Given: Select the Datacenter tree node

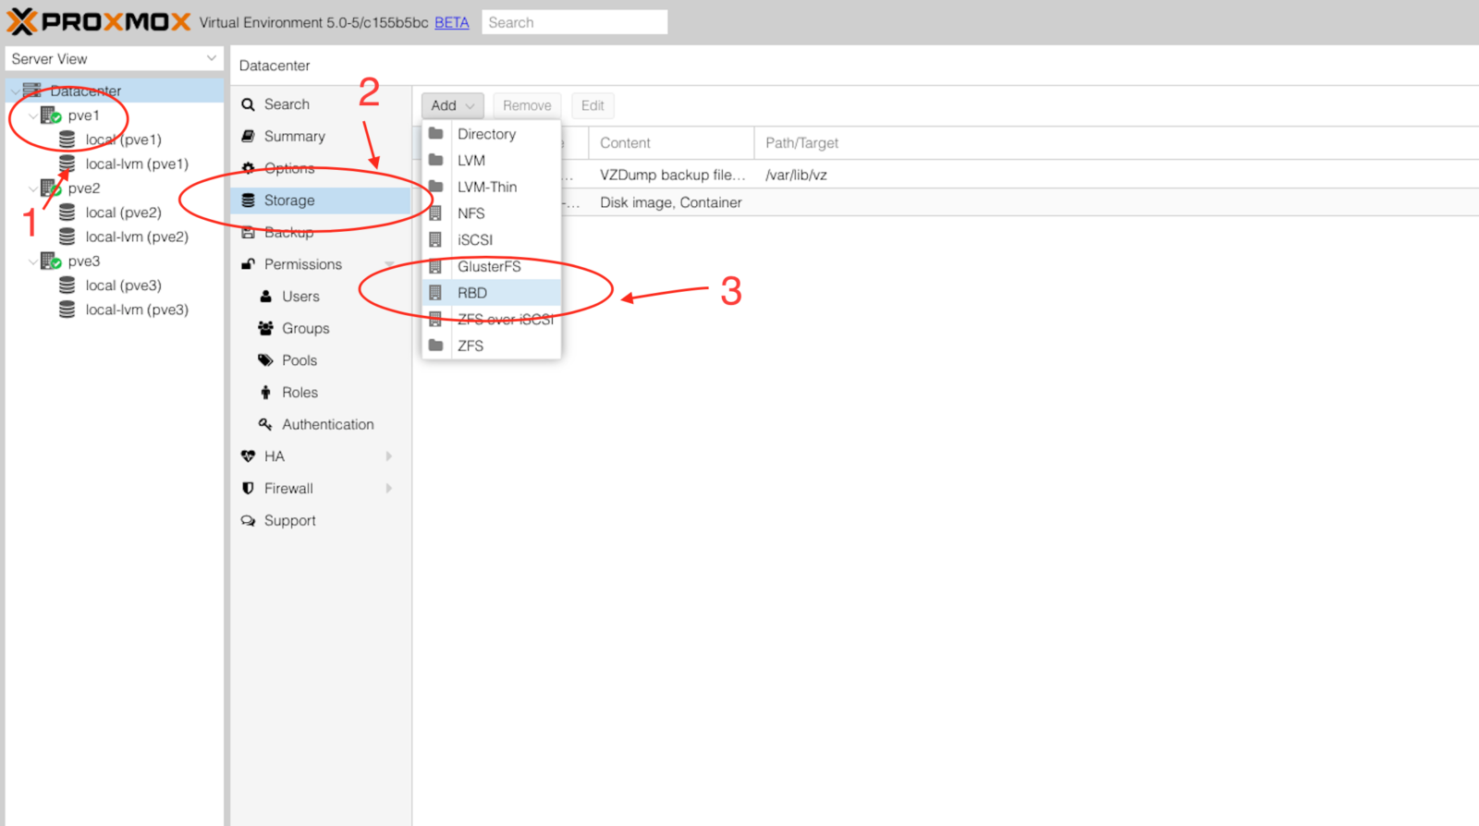Looking at the screenshot, I should (x=85, y=91).
